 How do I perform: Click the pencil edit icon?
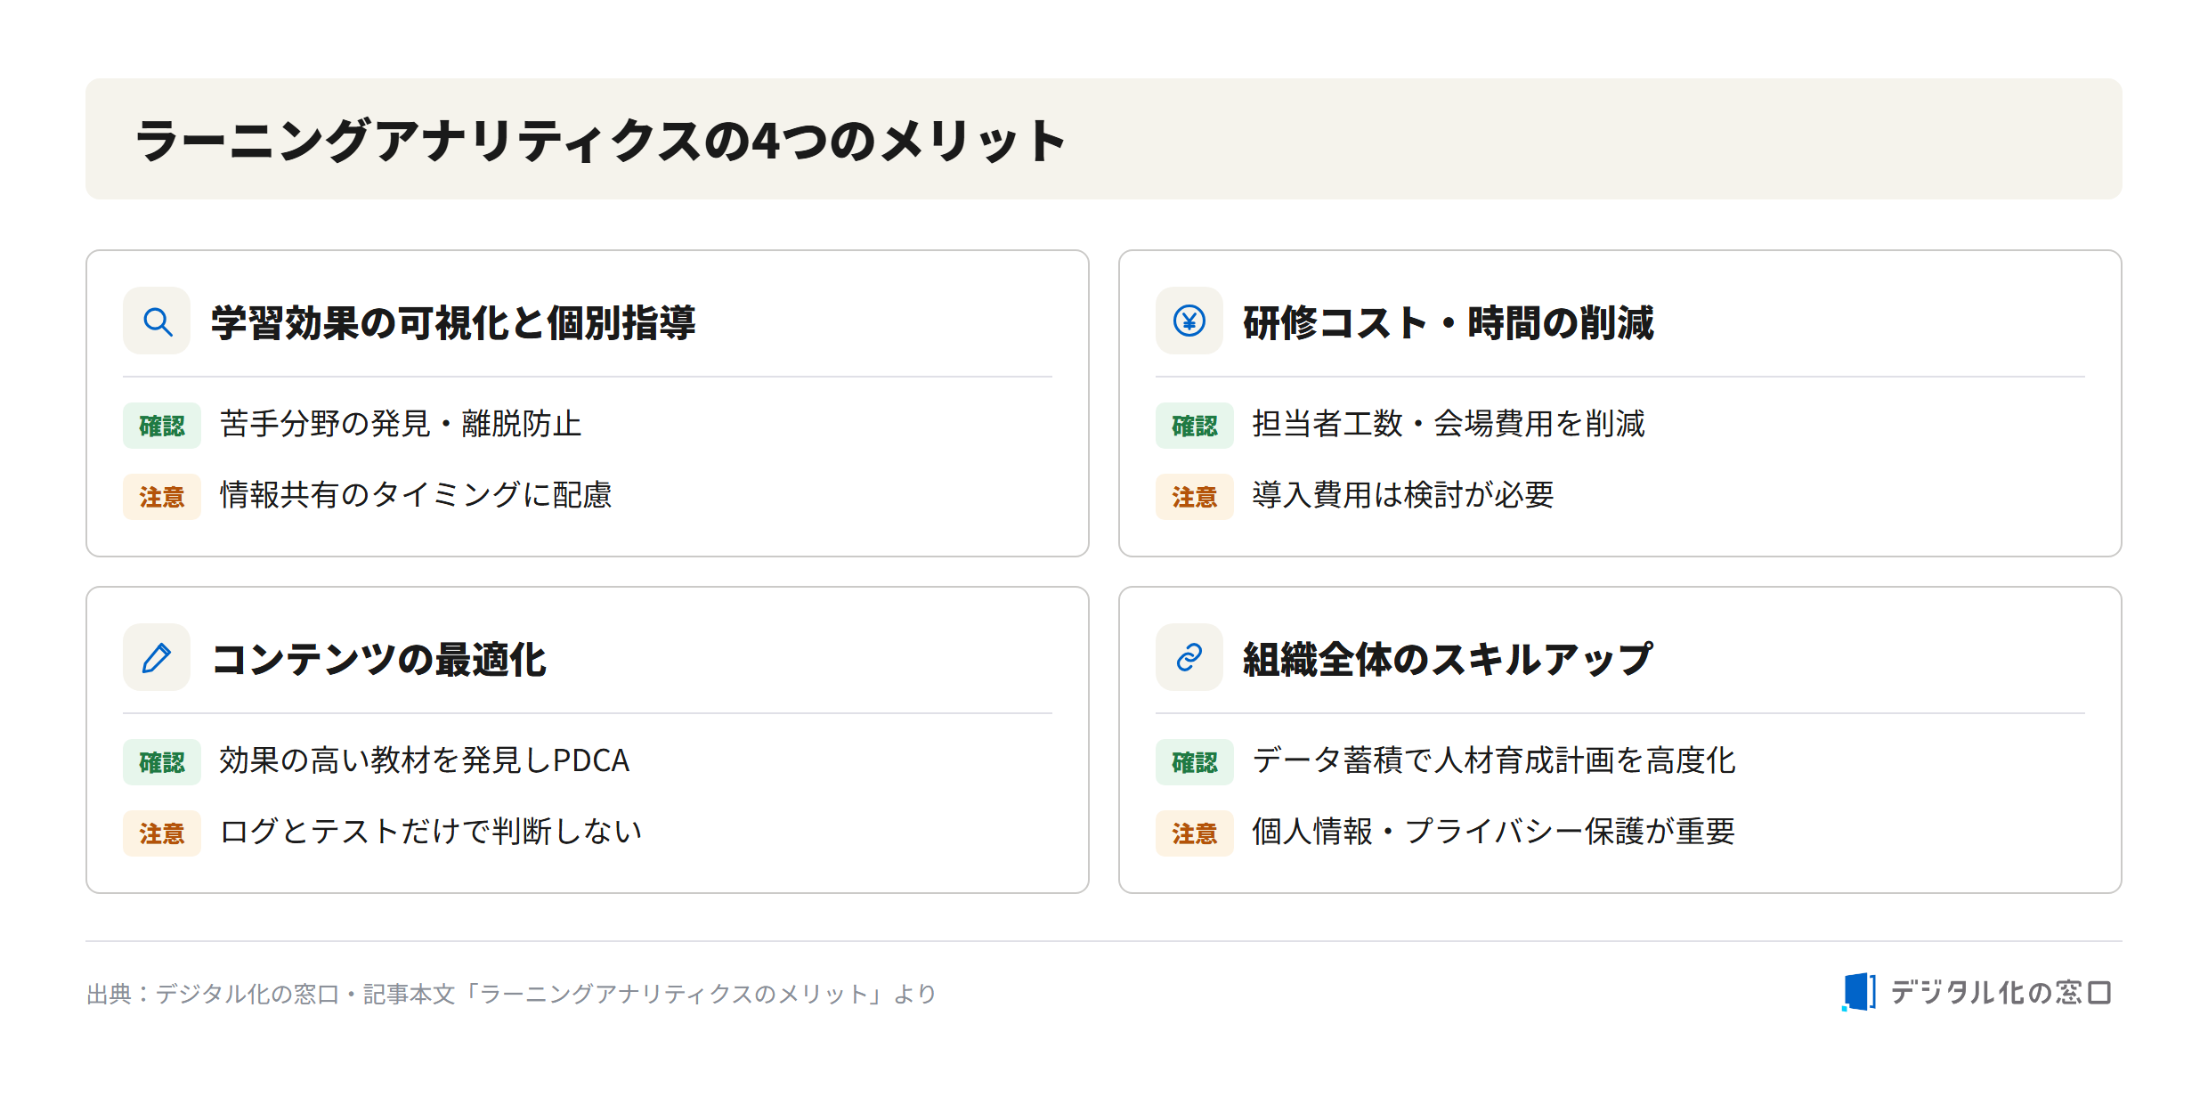point(158,657)
